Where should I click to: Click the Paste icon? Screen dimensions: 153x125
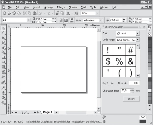coord(35,13)
